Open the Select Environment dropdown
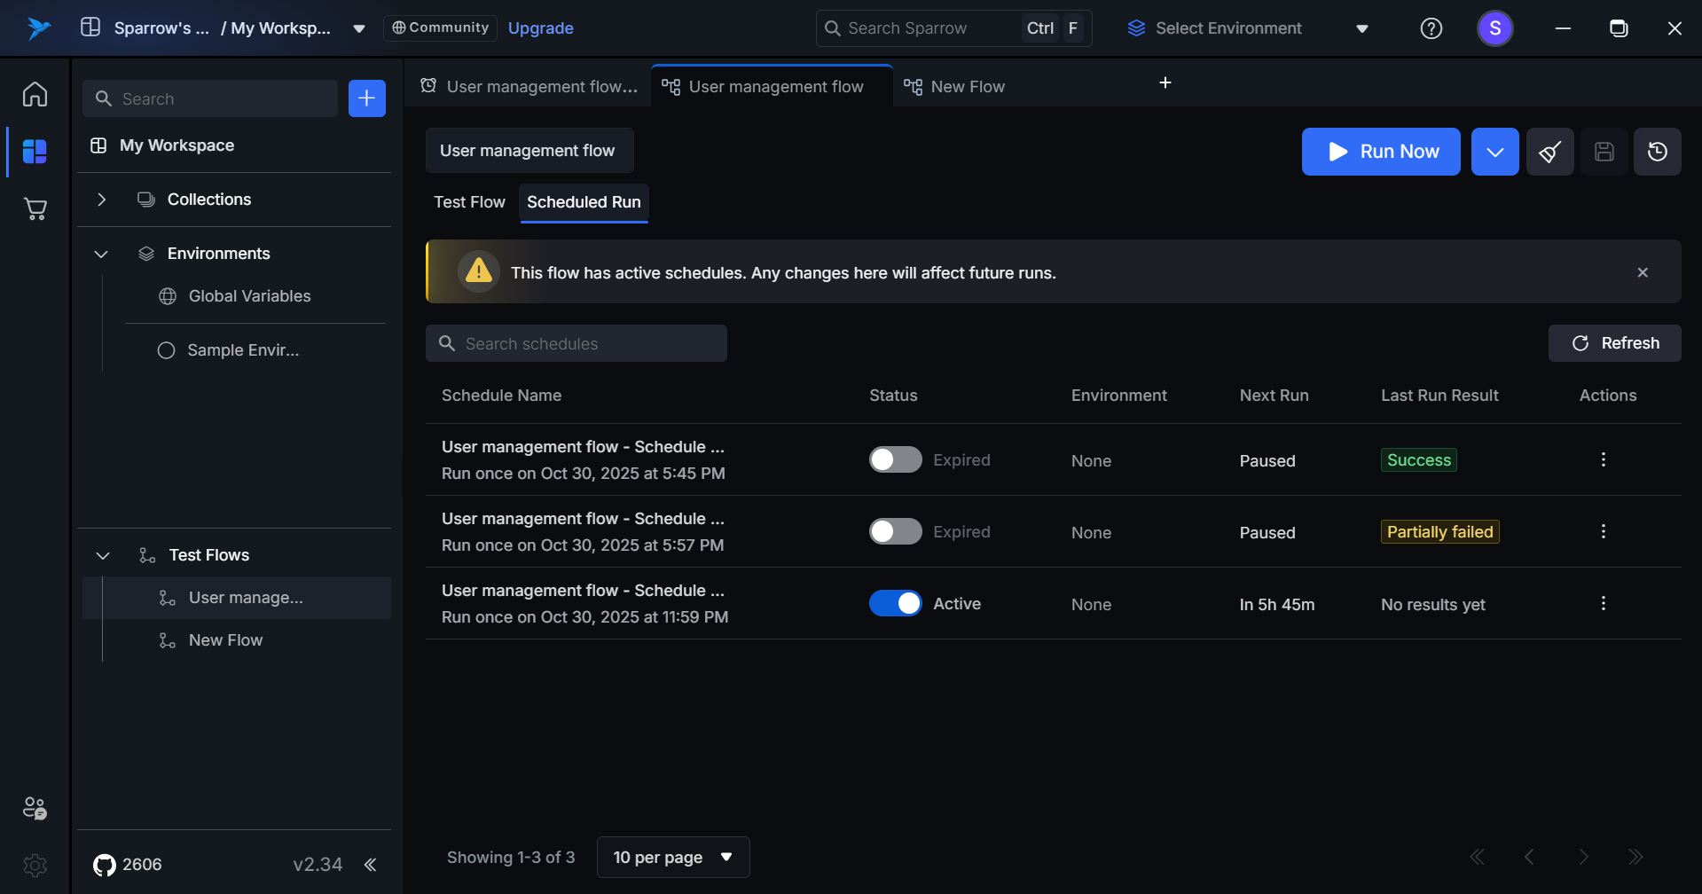1702x894 pixels. click(1246, 28)
